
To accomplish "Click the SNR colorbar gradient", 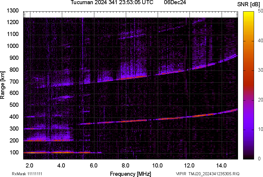I will pyautogui.click(x=249, y=85).
